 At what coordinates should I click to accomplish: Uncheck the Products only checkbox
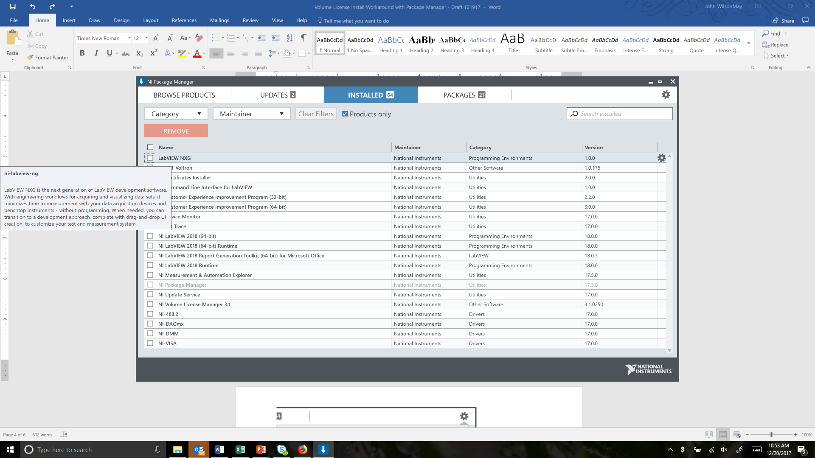[345, 114]
